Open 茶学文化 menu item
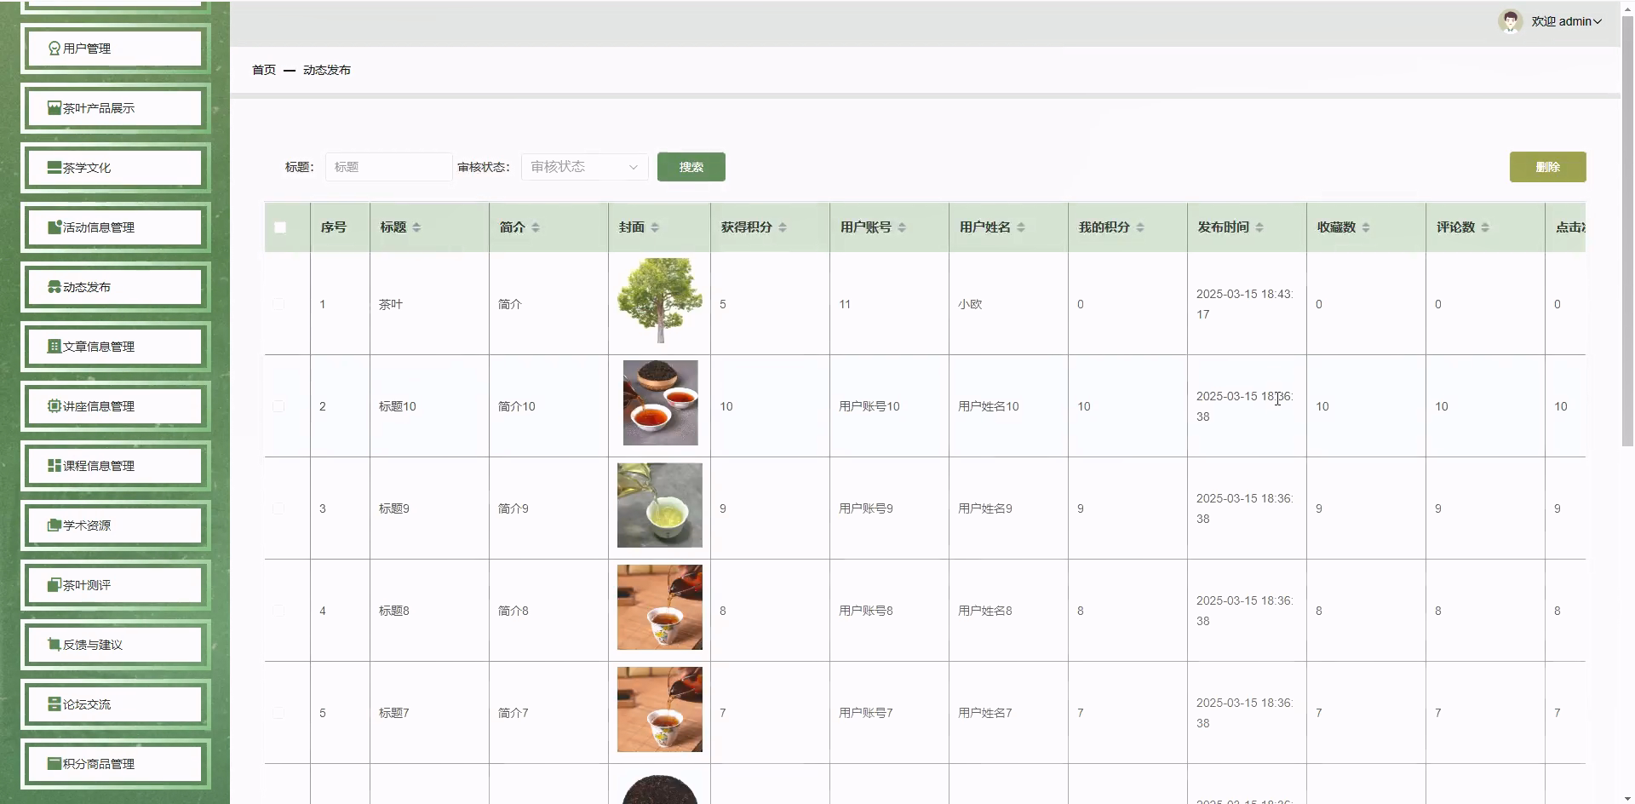The image size is (1635, 804). click(115, 168)
